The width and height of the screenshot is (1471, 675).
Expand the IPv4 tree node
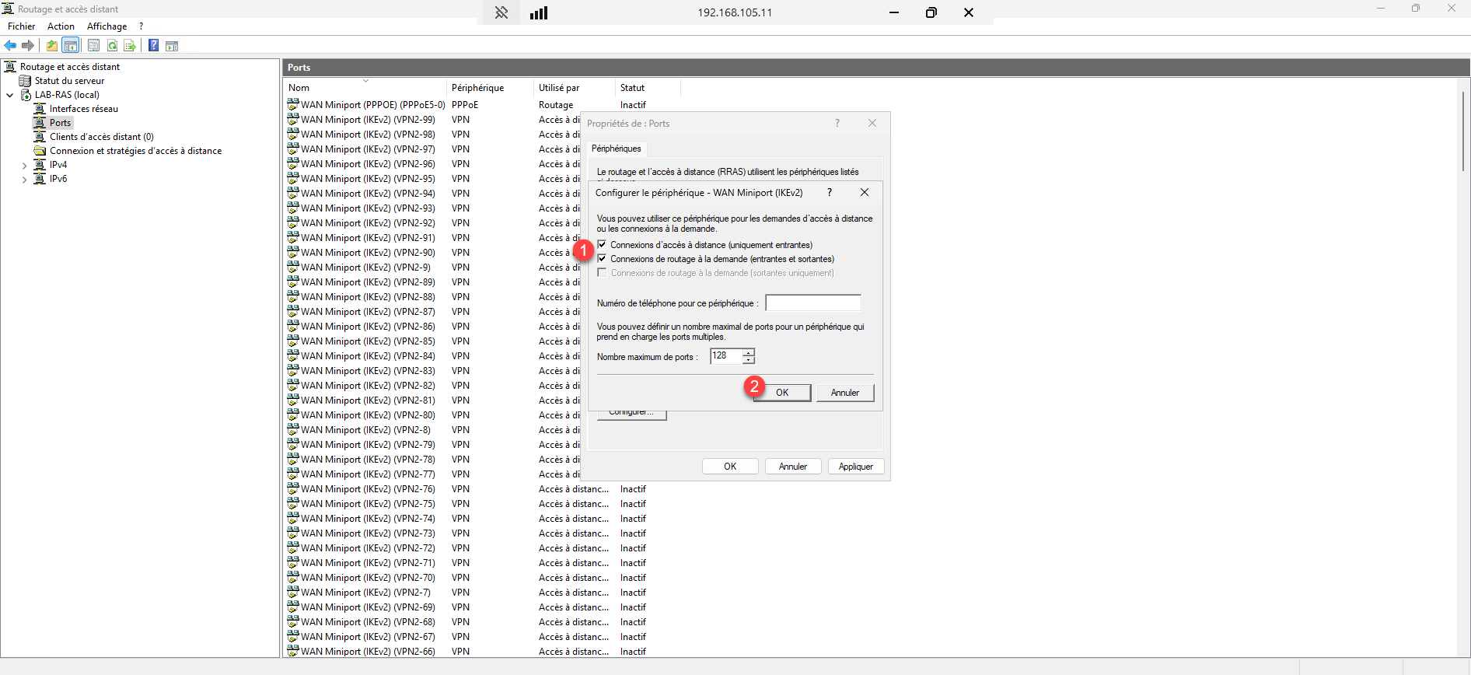pyautogui.click(x=24, y=166)
